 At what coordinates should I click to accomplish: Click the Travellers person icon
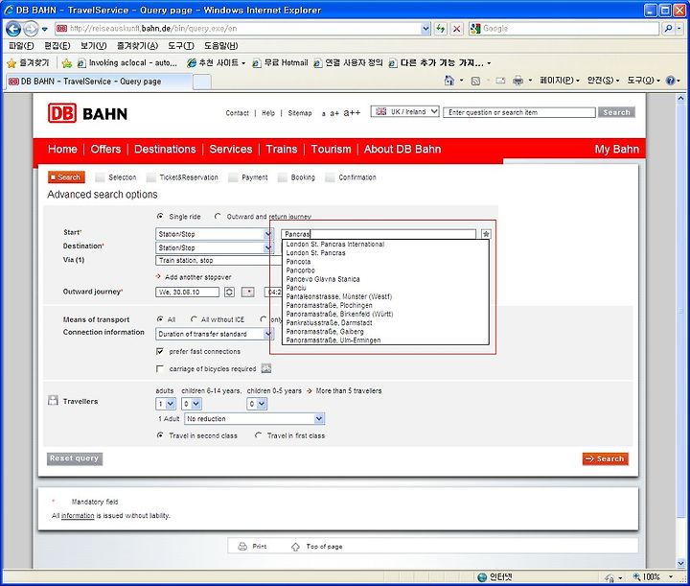[53, 401]
